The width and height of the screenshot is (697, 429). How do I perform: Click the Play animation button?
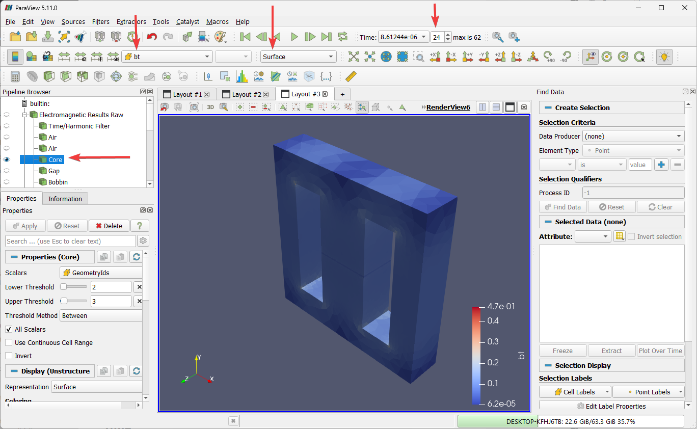(294, 37)
